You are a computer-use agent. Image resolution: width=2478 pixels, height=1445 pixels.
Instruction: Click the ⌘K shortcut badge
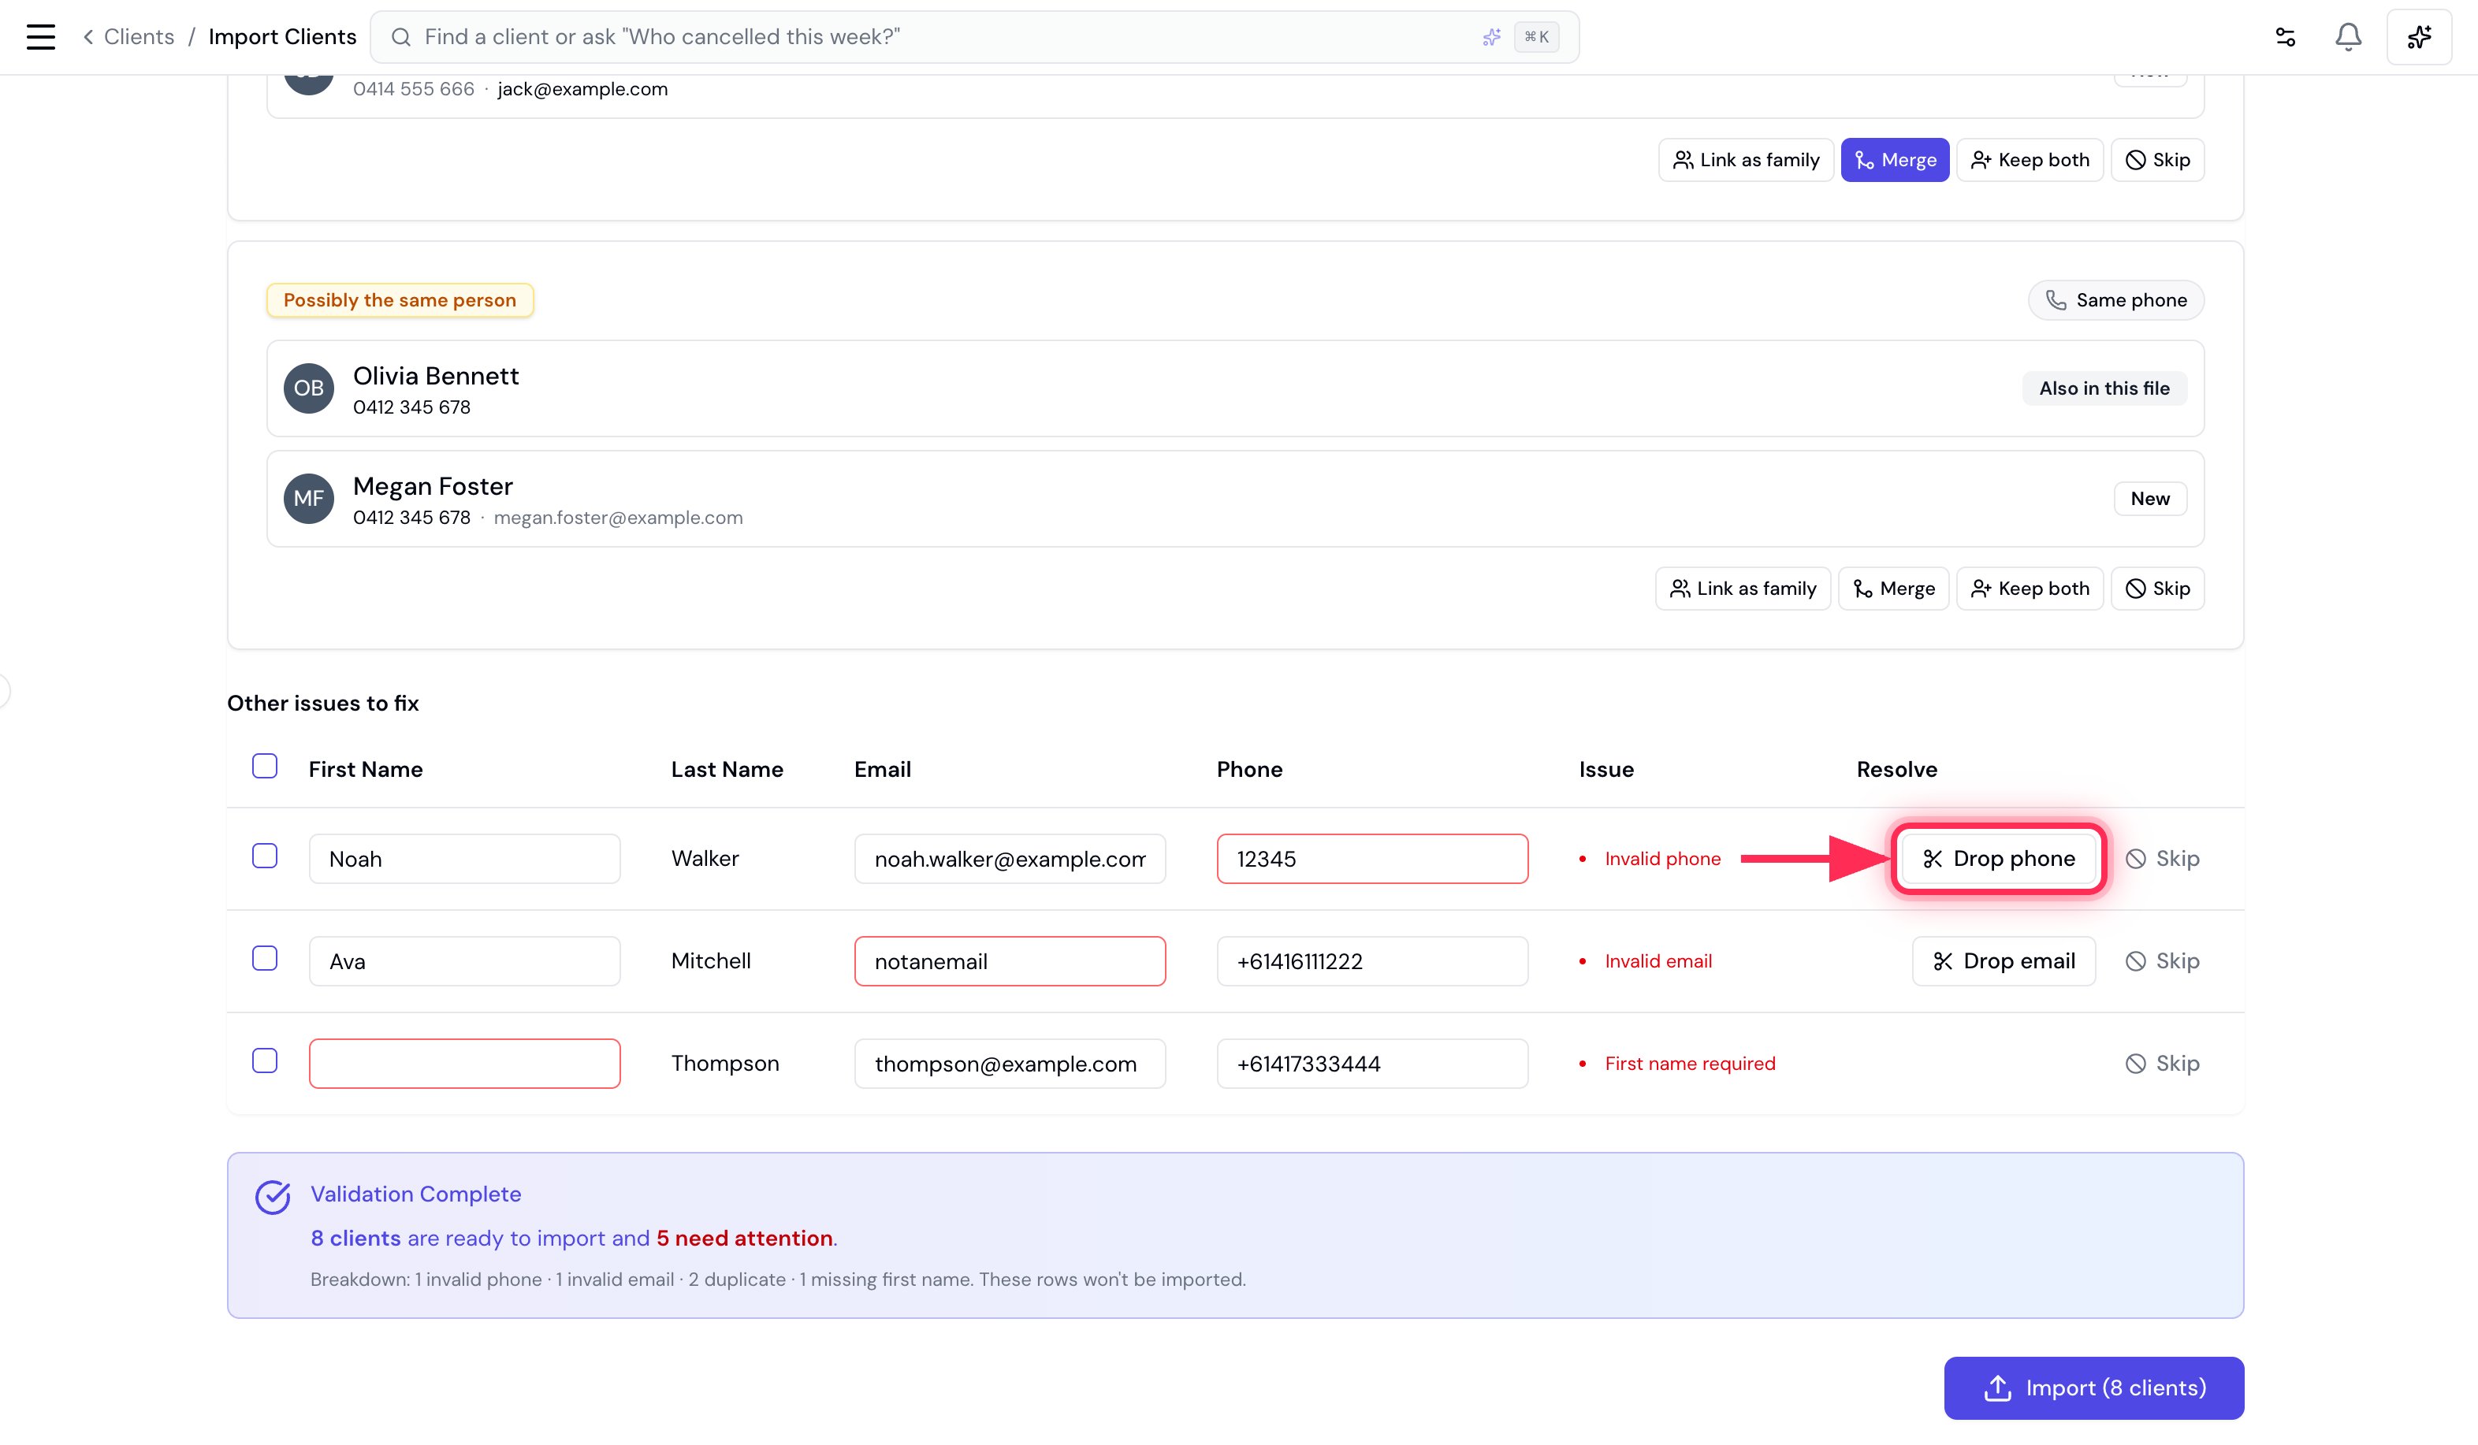[1536, 37]
